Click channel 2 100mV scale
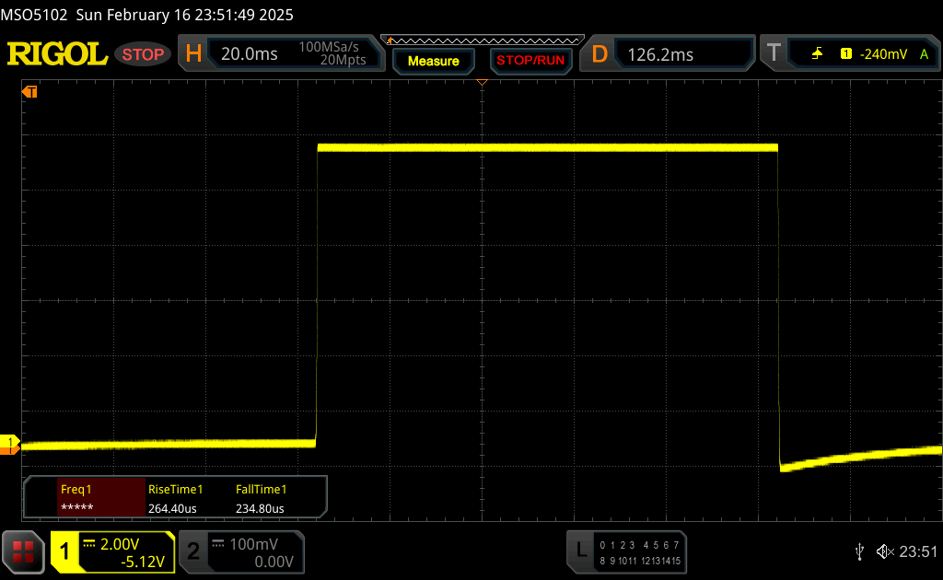 click(x=254, y=544)
